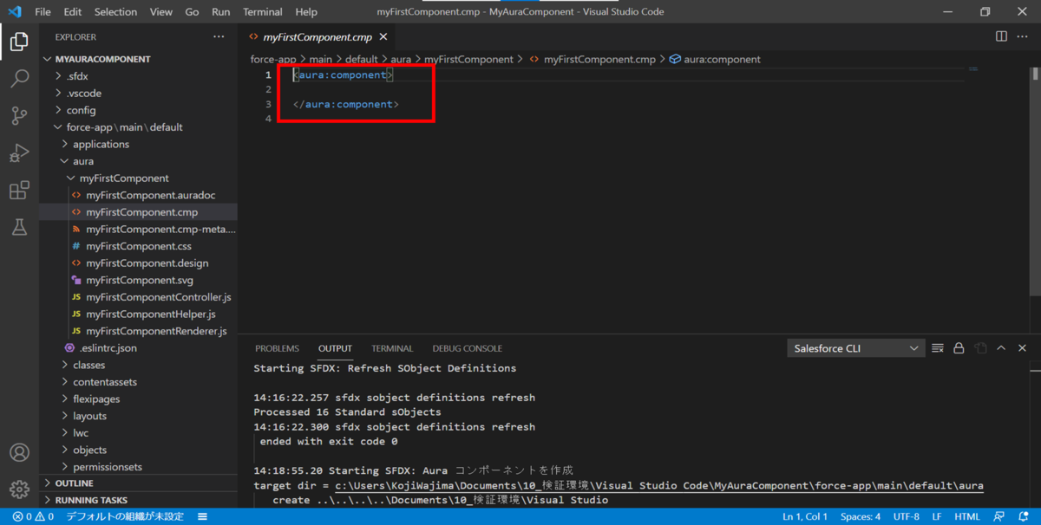Select the OUTPUT panel tab
The width and height of the screenshot is (1041, 525).
[335, 348]
